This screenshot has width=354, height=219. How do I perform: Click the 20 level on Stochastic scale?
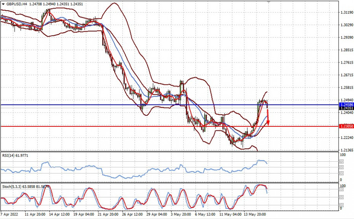tap(341, 205)
